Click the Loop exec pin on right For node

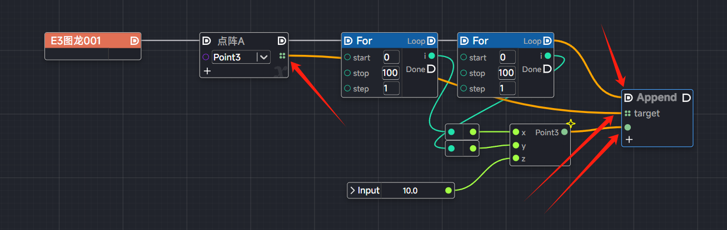(547, 40)
